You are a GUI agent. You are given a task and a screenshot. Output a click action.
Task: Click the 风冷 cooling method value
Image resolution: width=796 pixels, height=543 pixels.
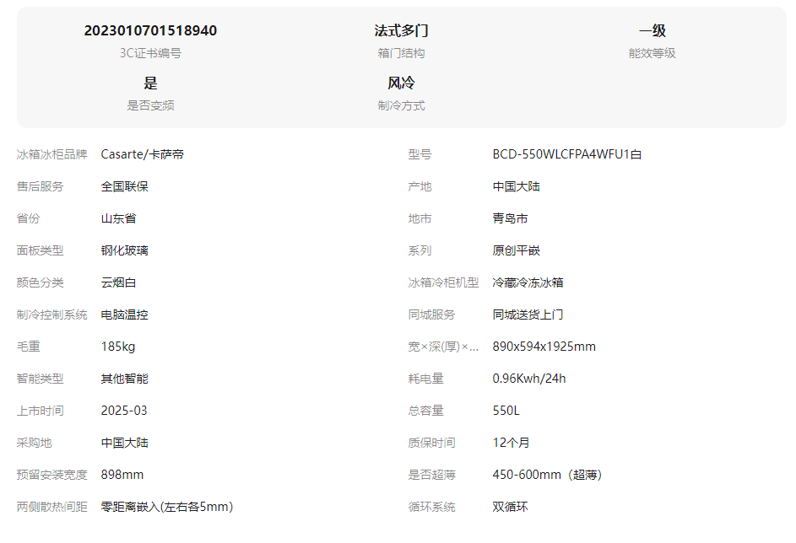coord(401,83)
